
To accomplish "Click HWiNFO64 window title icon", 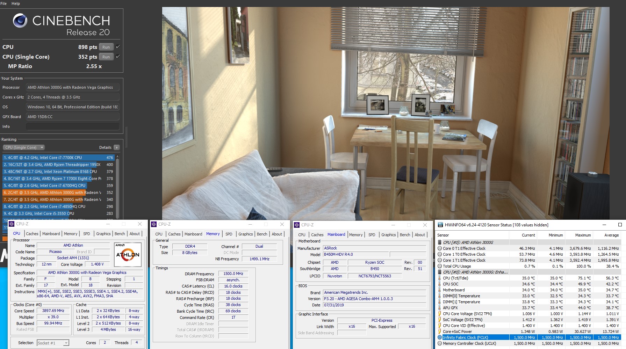I will (x=441, y=225).
